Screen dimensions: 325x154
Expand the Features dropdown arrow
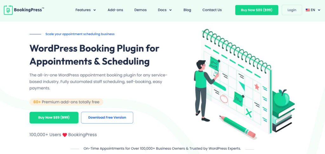(x=95, y=10)
